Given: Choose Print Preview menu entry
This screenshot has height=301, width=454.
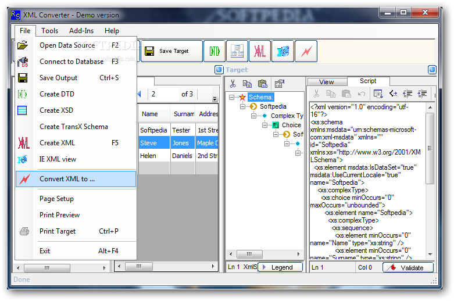Looking at the screenshot, I should pos(76,215).
